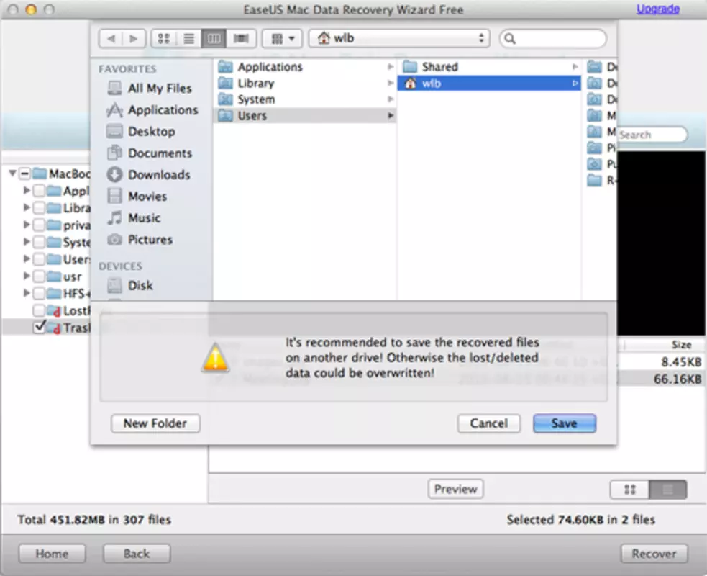
Task: Select the 66.16KB file row
Action: [x=661, y=379]
